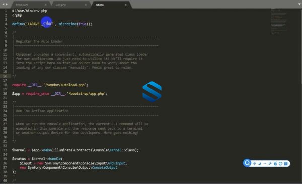302x184 pixels.
Task: Click the '$app' variable on line 20
Action: 16,94
